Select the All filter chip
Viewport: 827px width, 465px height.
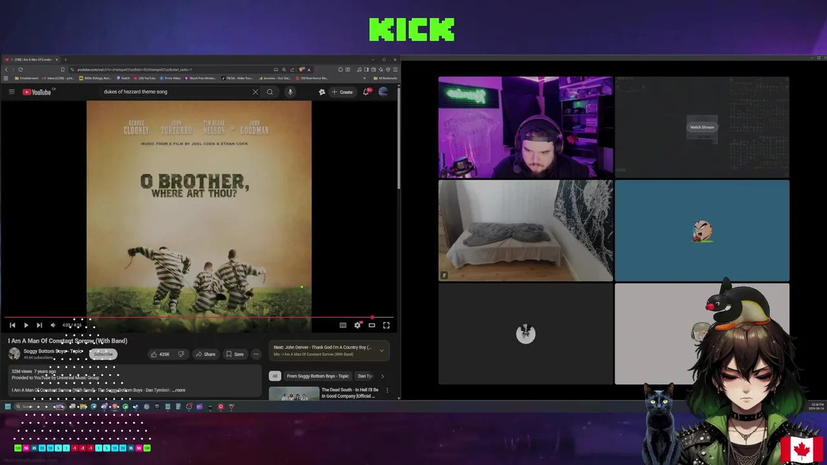(x=275, y=376)
